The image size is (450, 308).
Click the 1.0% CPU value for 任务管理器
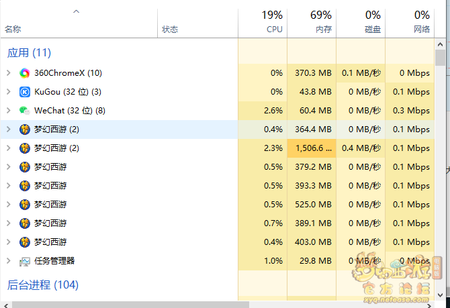pos(273,261)
